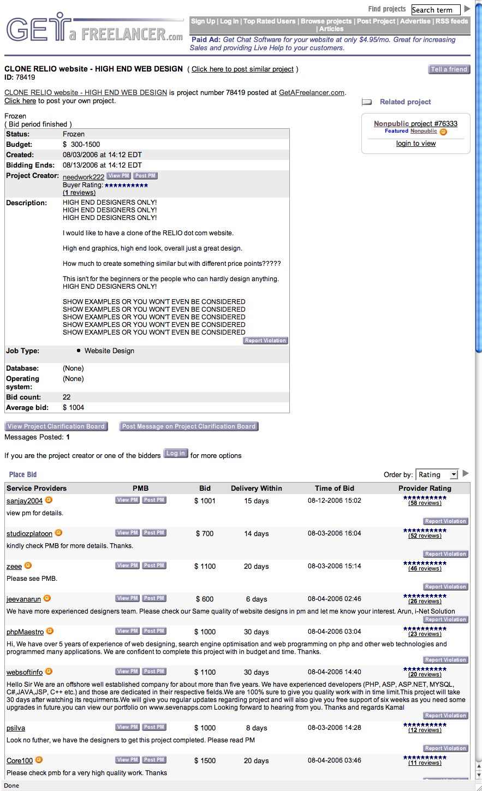Click 'Click here to post similar project' link
The height and width of the screenshot is (791, 482).
242,69
